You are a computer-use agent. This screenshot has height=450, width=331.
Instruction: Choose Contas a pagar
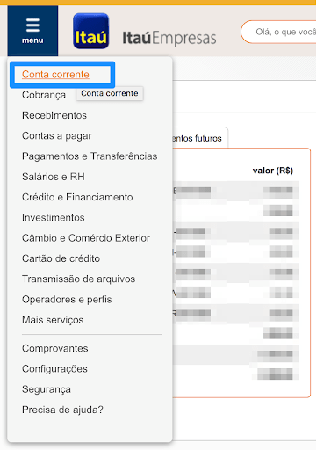coord(57,136)
